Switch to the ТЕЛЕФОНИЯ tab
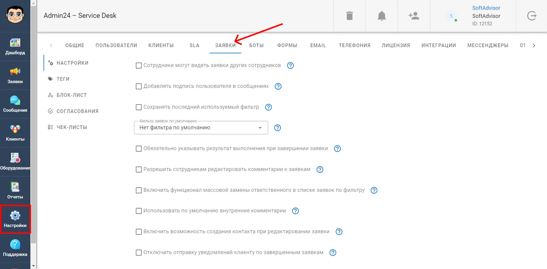Image resolution: width=547 pixels, height=269 pixels. 355,45
